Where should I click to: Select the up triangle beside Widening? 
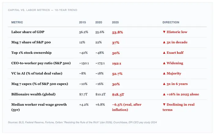164,63
